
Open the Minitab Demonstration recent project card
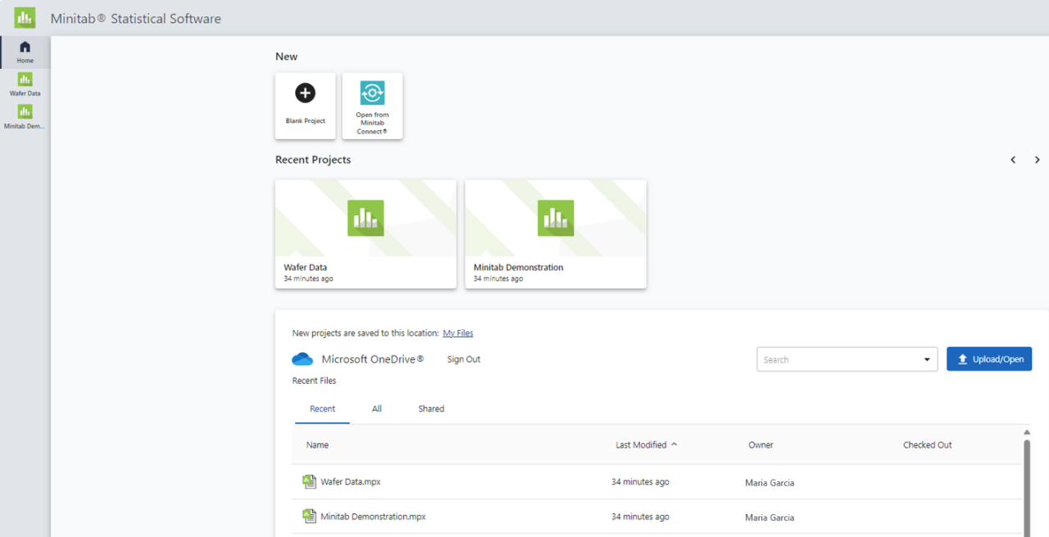tap(556, 234)
